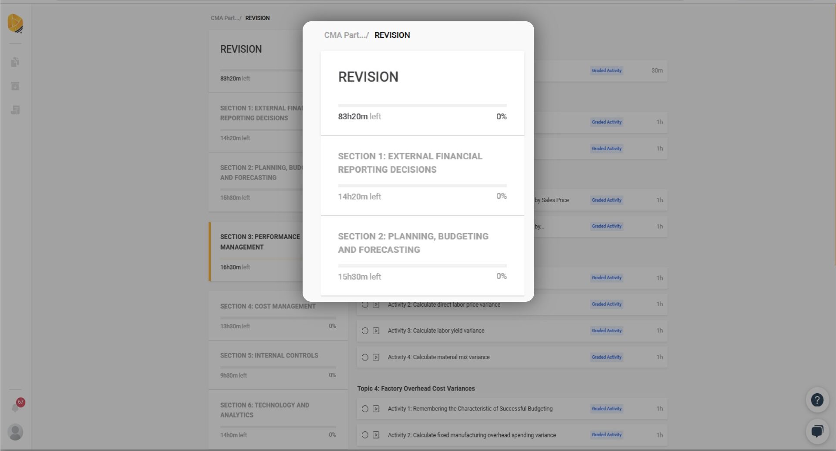Screen dimensions: 836x451
Task: Click the notifications bell with 67 badge
Action: pos(16,407)
